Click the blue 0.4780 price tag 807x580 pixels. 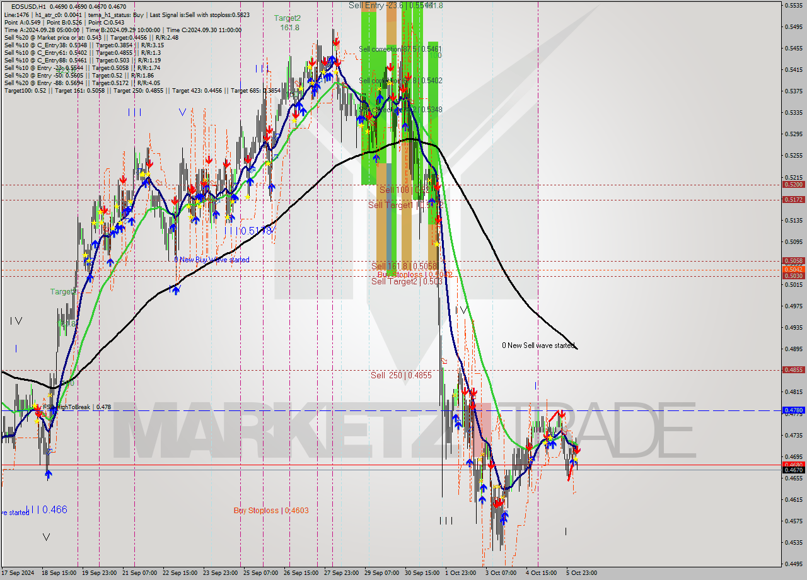(793, 410)
